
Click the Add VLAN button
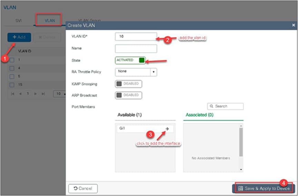point(19,37)
